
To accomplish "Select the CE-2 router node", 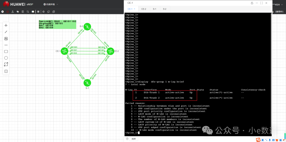I will (x=110, y=51).
